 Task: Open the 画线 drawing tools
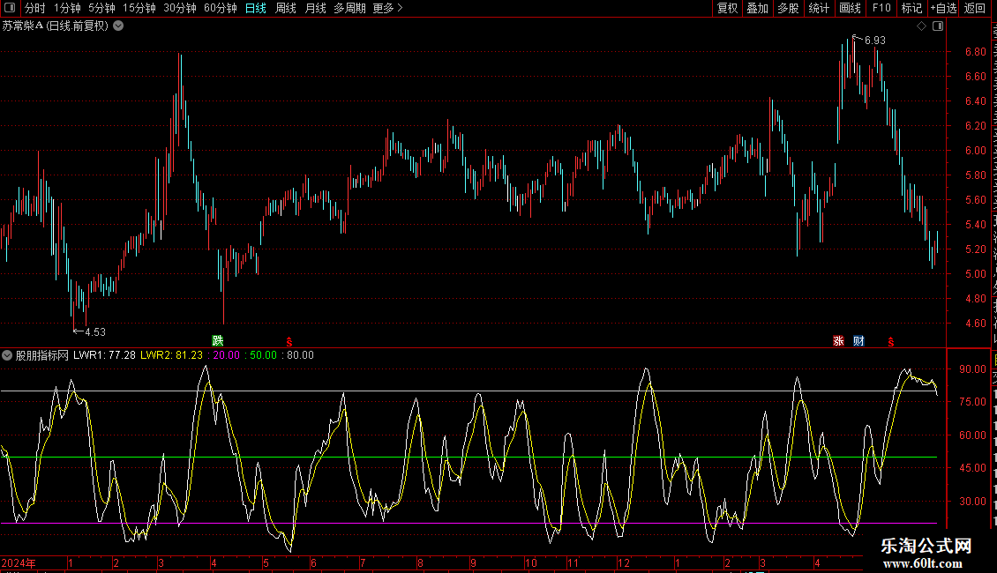851,8
